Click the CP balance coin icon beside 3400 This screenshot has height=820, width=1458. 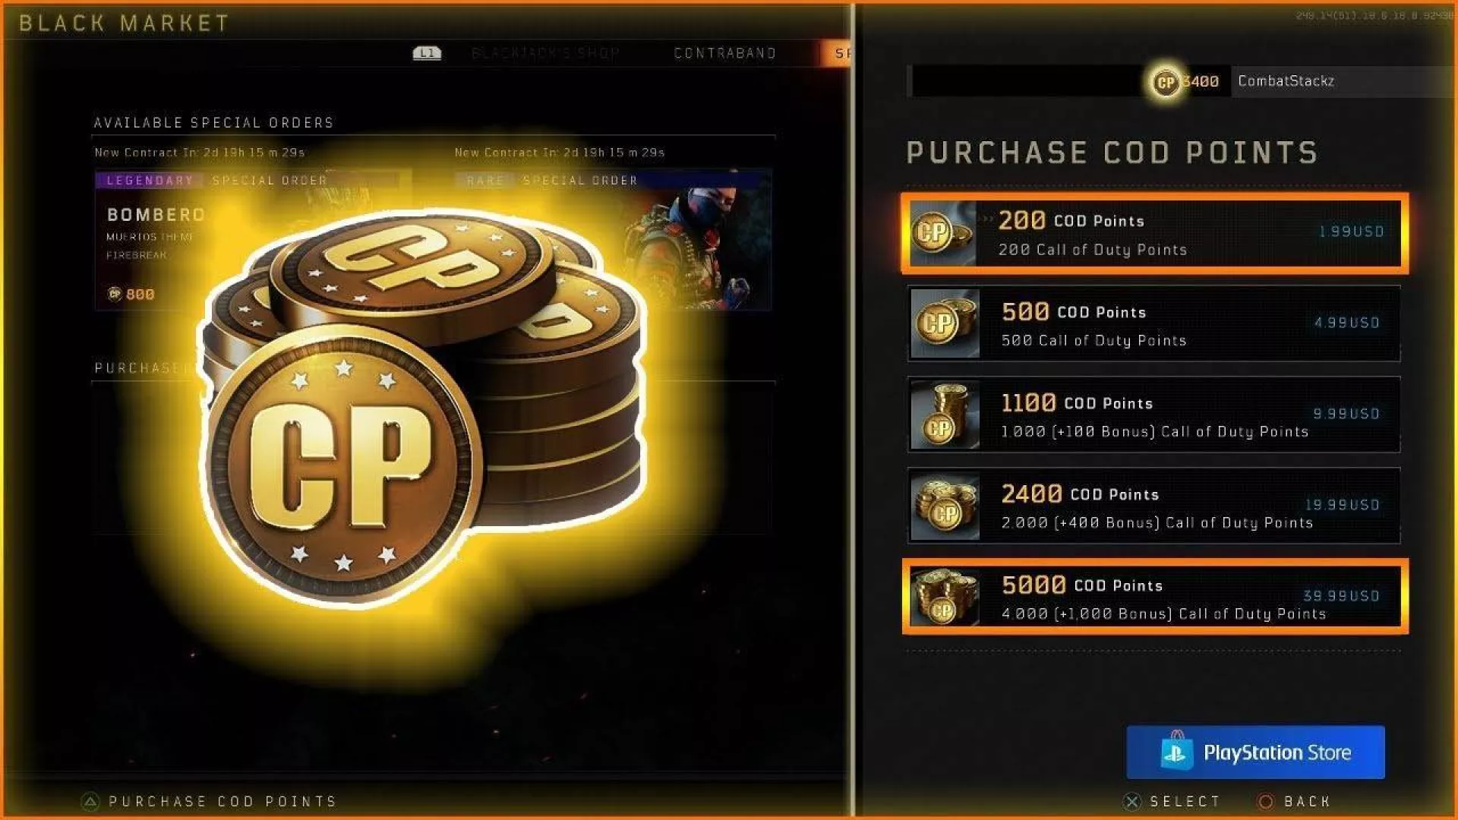(x=1166, y=81)
